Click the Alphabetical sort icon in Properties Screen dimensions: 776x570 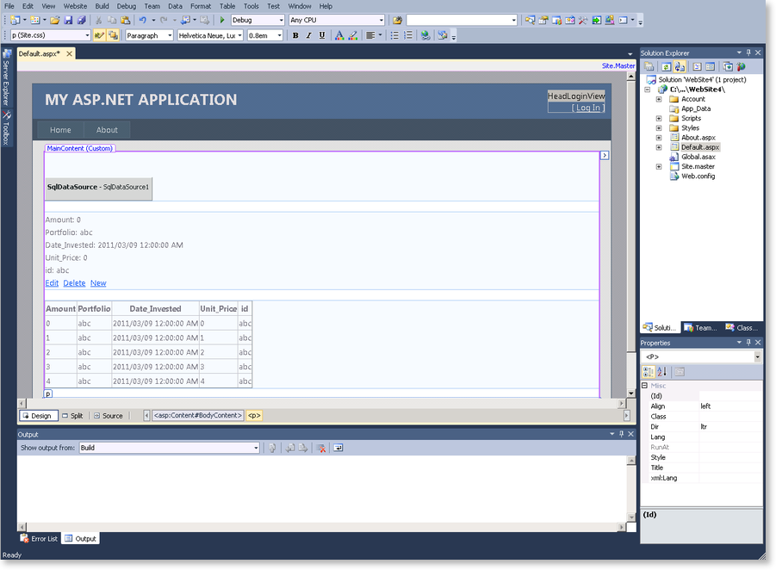click(662, 372)
